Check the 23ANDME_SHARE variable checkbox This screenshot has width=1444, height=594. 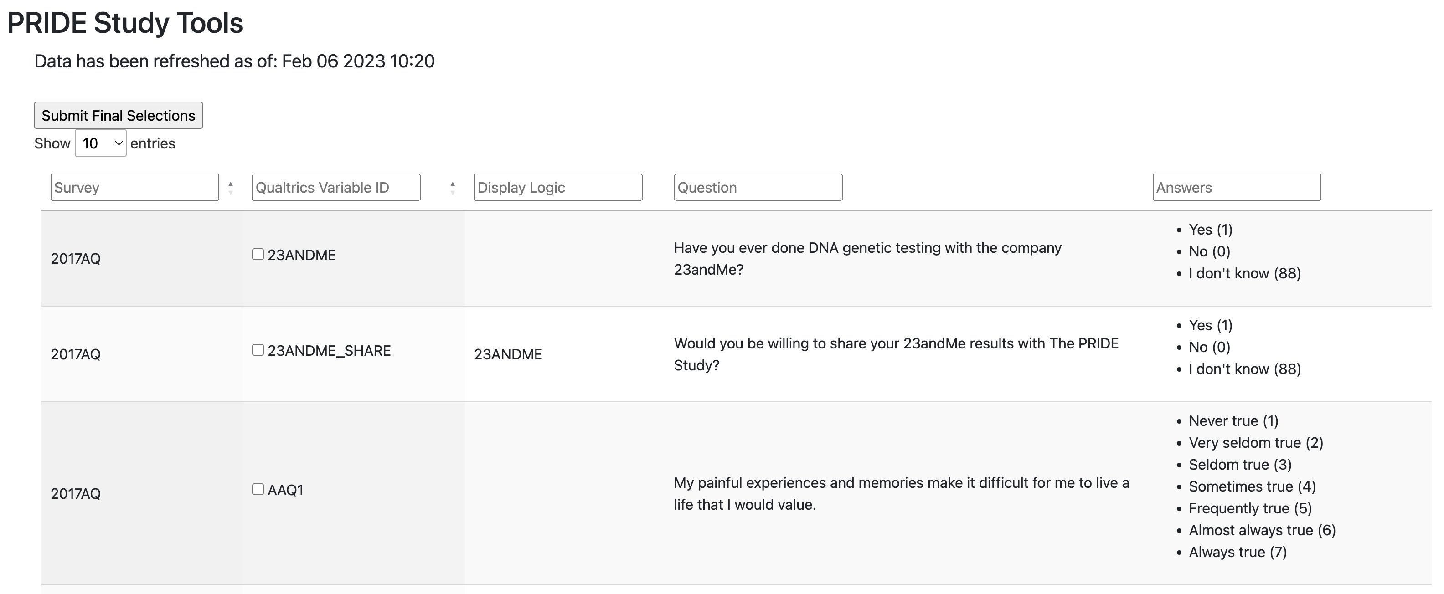[258, 350]
